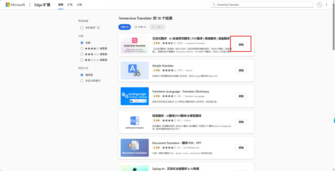
Task: Open Translator uLanguage - Translate, Dictionary title
Action: click(x=181, y=91)
